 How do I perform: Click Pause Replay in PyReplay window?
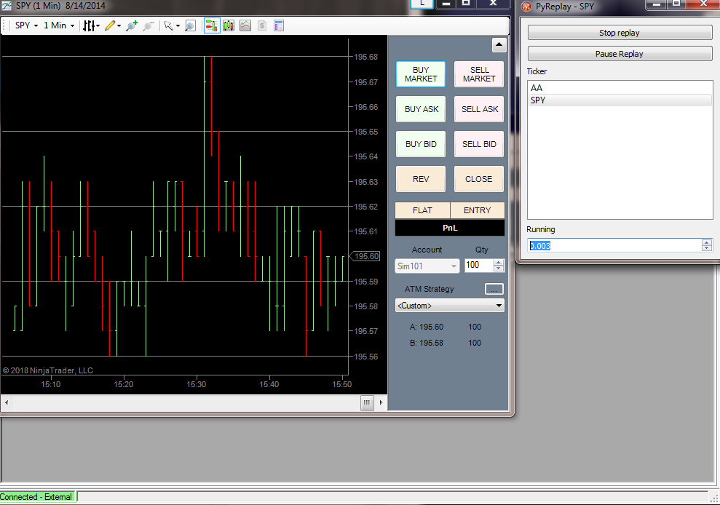click(620, 54)
